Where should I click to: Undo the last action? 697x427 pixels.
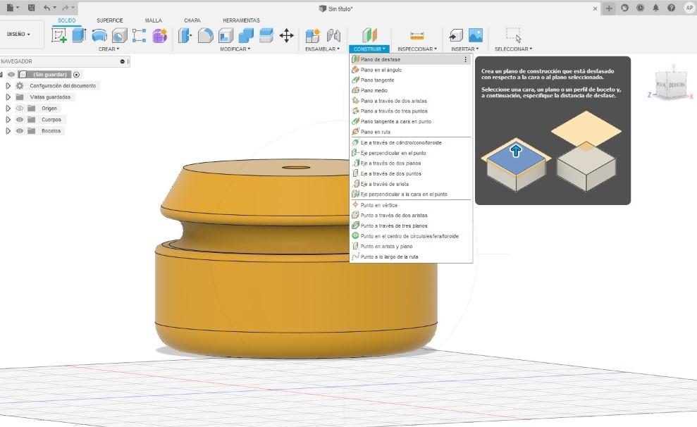(x=47, y=8)
